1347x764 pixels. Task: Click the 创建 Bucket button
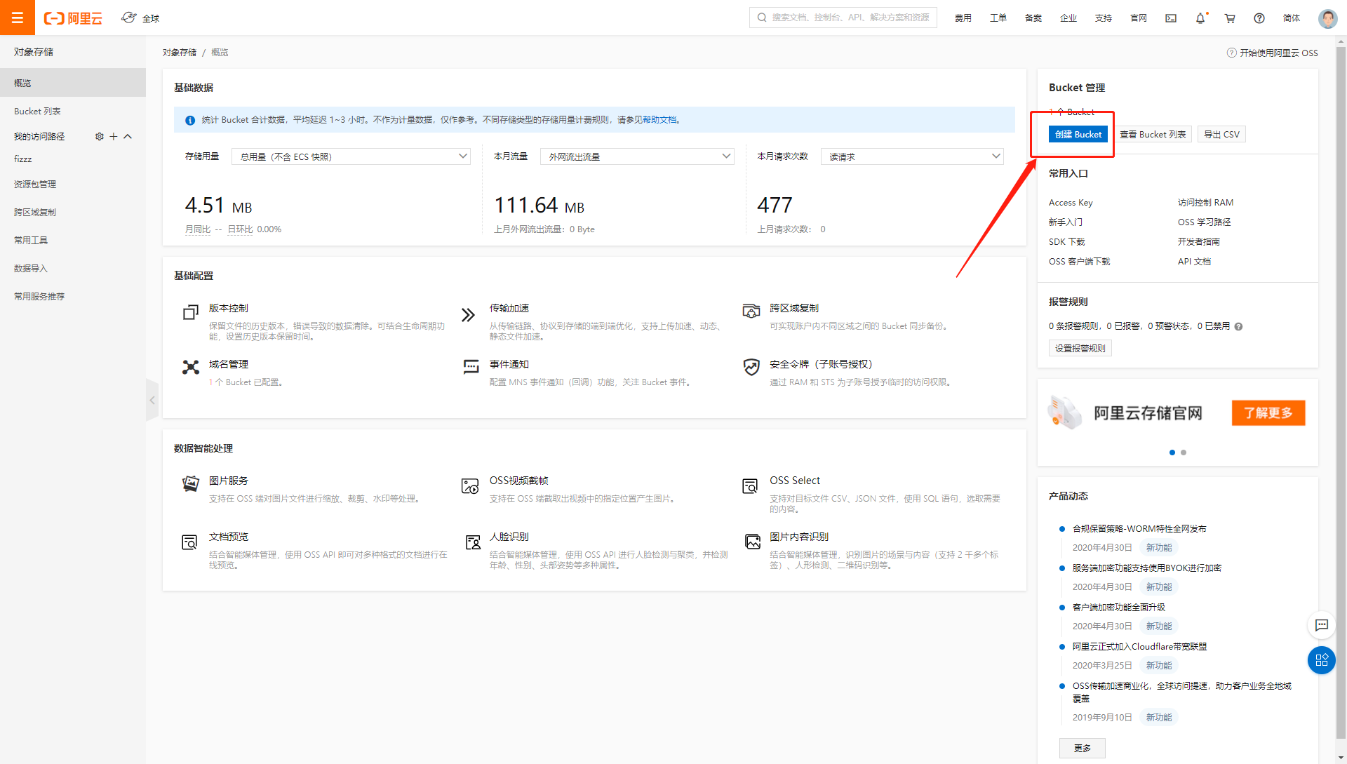1078,135
